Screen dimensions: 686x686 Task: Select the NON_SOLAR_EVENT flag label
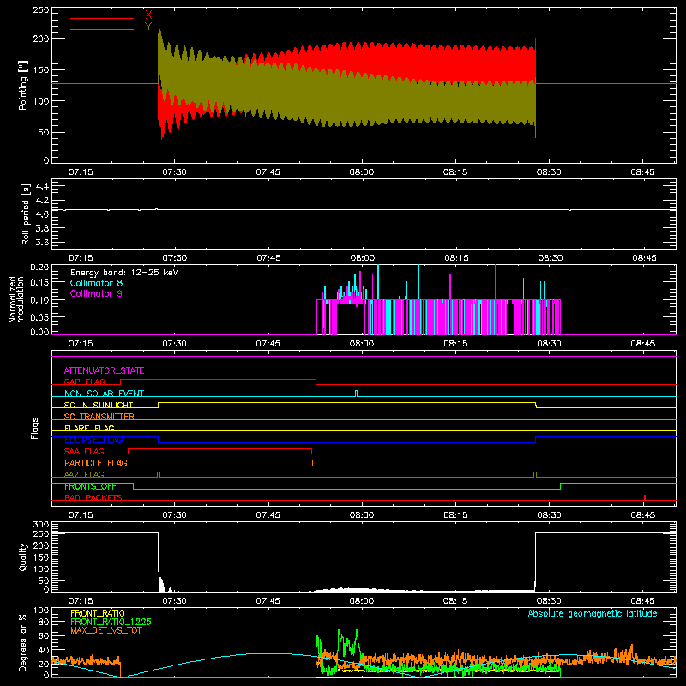104,394
